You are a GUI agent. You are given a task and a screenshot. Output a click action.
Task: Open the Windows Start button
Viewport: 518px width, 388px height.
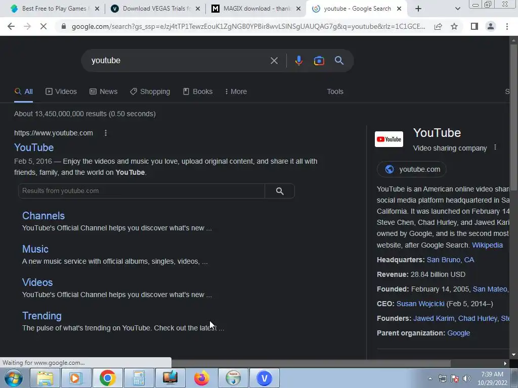(x=14, y=378)
